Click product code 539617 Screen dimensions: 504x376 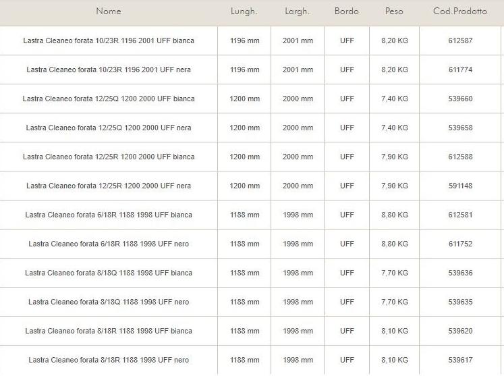[x=460, y=360]
